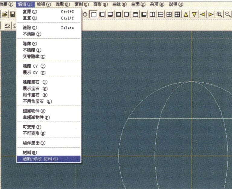Choose 不可变形(N) menu item
232x189 pixels.
pyautogui.click(x=49, y=133)
